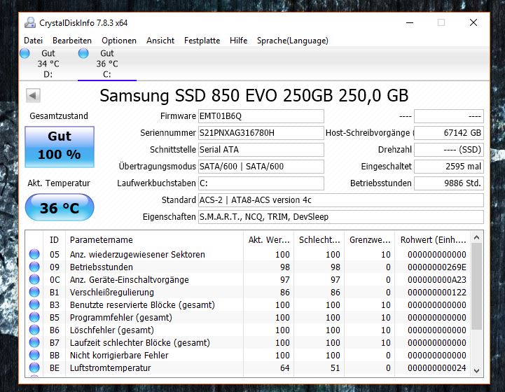Open the Bearbeiten menu
Viewport: 505px width, 392px height.
[x=72, y=41]
